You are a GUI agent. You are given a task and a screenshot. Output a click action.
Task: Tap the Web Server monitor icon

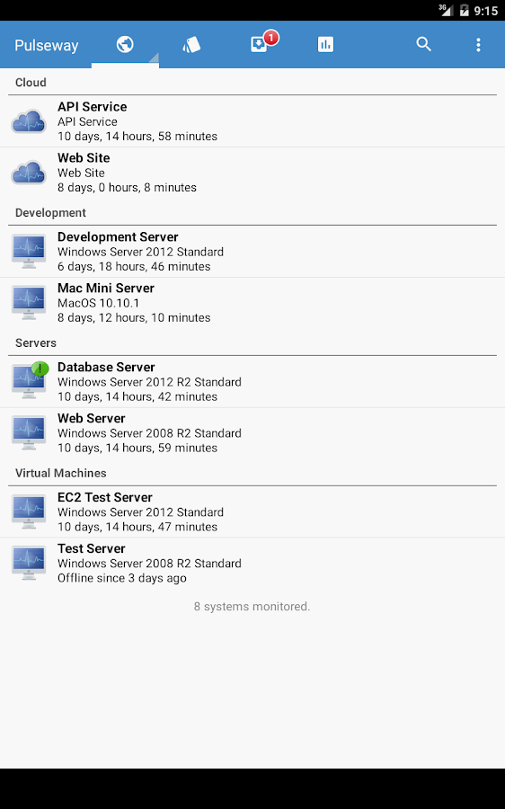pyautogui.click(x=29, y=432)
